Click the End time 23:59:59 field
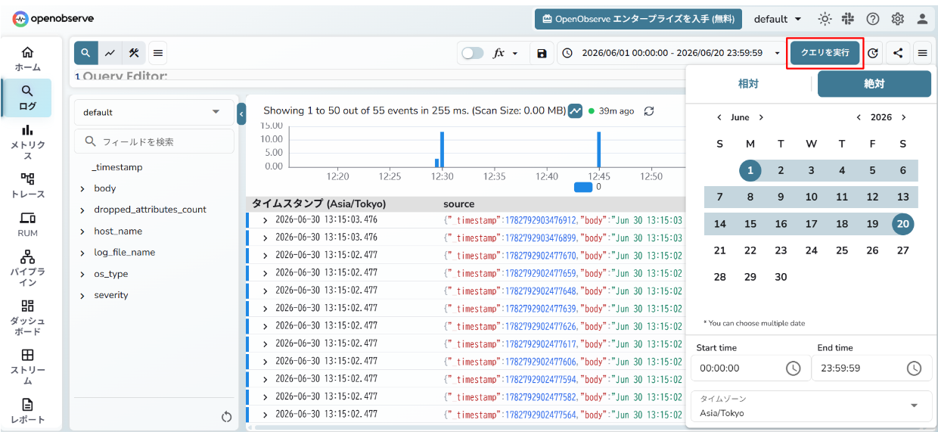The width and height of the screenshot is (938, 432). 871,368
